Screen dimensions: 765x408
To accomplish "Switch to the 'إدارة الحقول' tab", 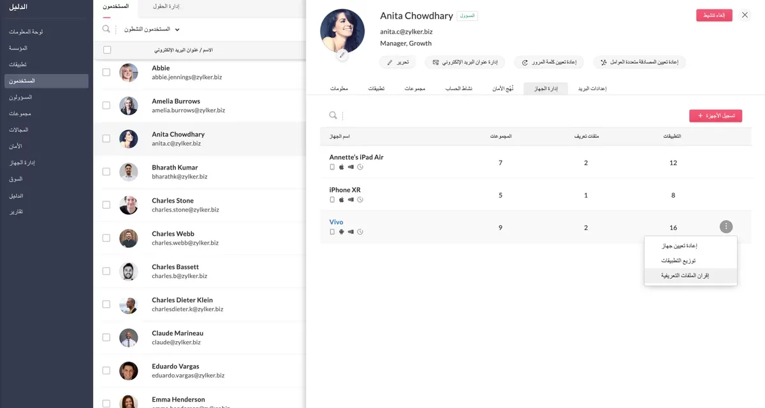I will (x=166, y=6).
